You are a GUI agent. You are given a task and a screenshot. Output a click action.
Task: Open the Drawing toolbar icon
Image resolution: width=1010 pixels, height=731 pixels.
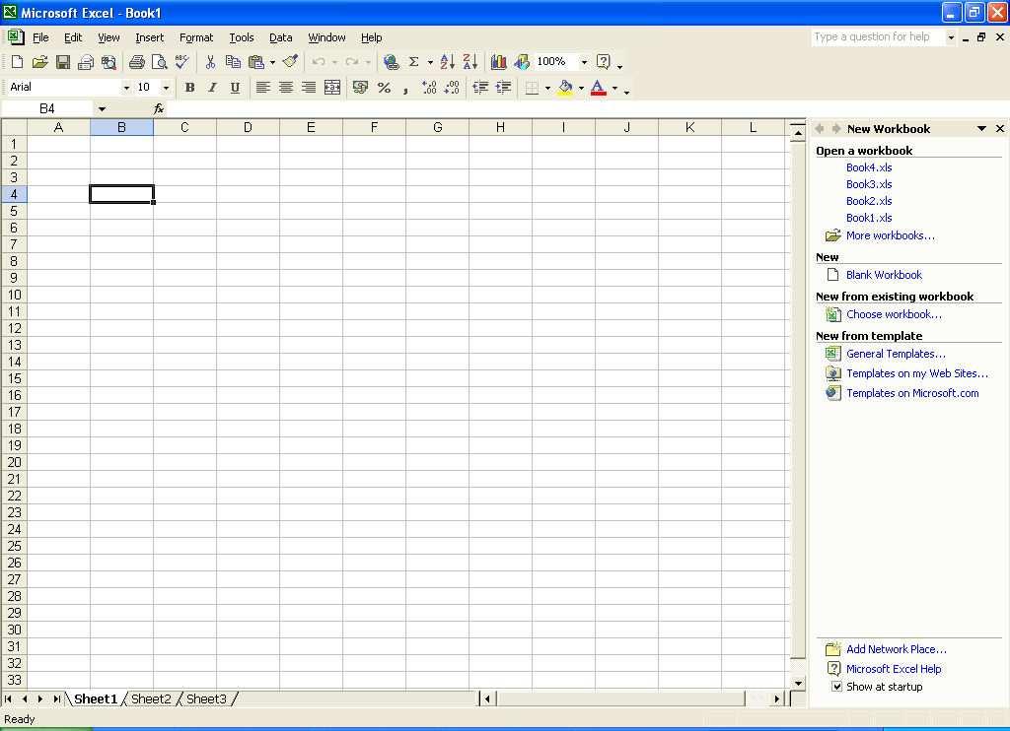522,62
